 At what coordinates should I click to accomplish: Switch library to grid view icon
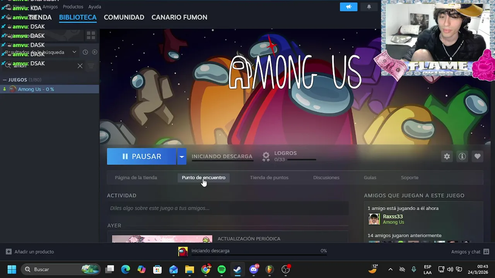click(x=91, y=36)
